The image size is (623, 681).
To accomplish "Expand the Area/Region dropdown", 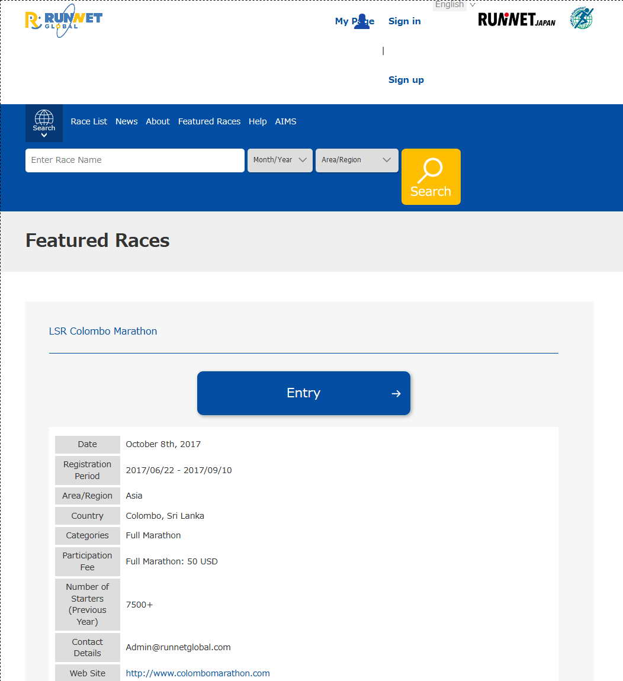I will pyautogui.click(x=357, y=160).
